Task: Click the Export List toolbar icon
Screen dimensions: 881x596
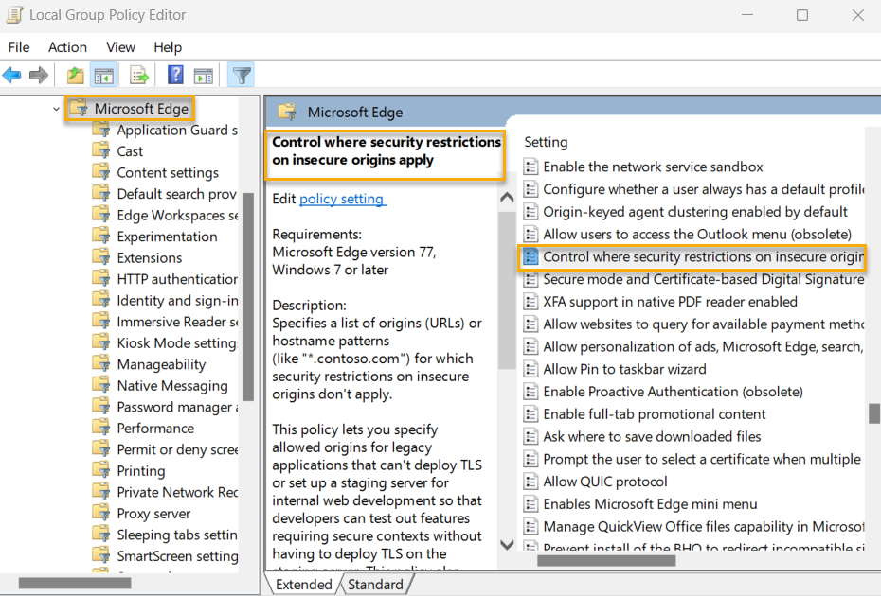Action: pyautogui.click(x=139, y=76)
